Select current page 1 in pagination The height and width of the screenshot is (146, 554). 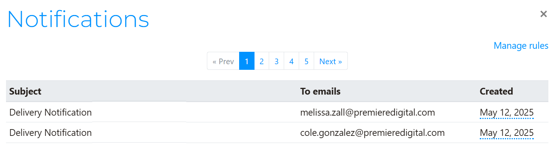[247, 61]
